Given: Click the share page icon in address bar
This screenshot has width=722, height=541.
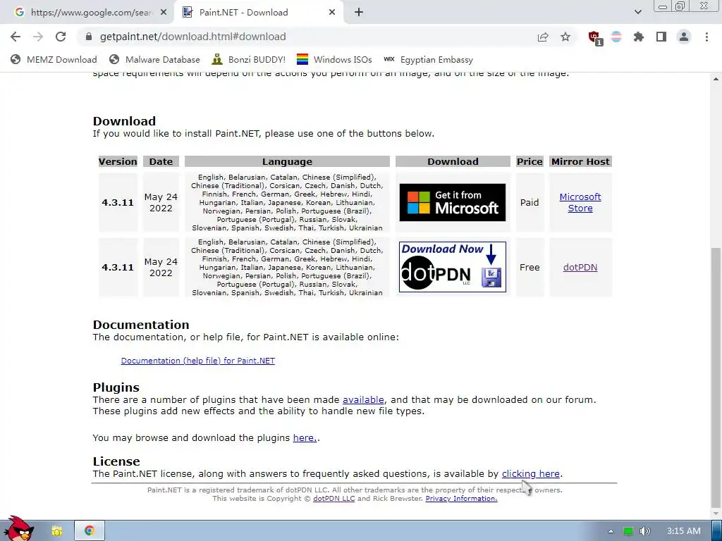Looking at the screenshot, I should [543, 37].
